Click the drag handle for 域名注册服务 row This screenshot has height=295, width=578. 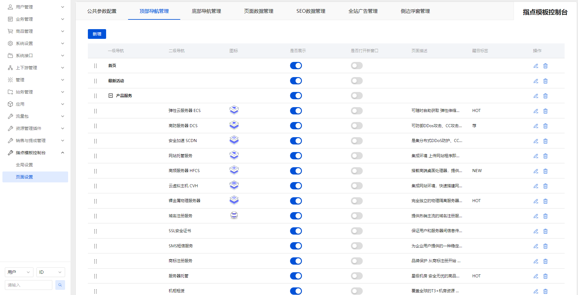click(x=95, y=216)
